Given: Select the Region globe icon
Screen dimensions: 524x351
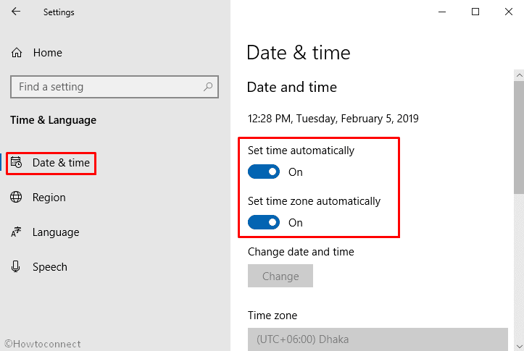Looking at the screenshot, I should pos(16,197).
